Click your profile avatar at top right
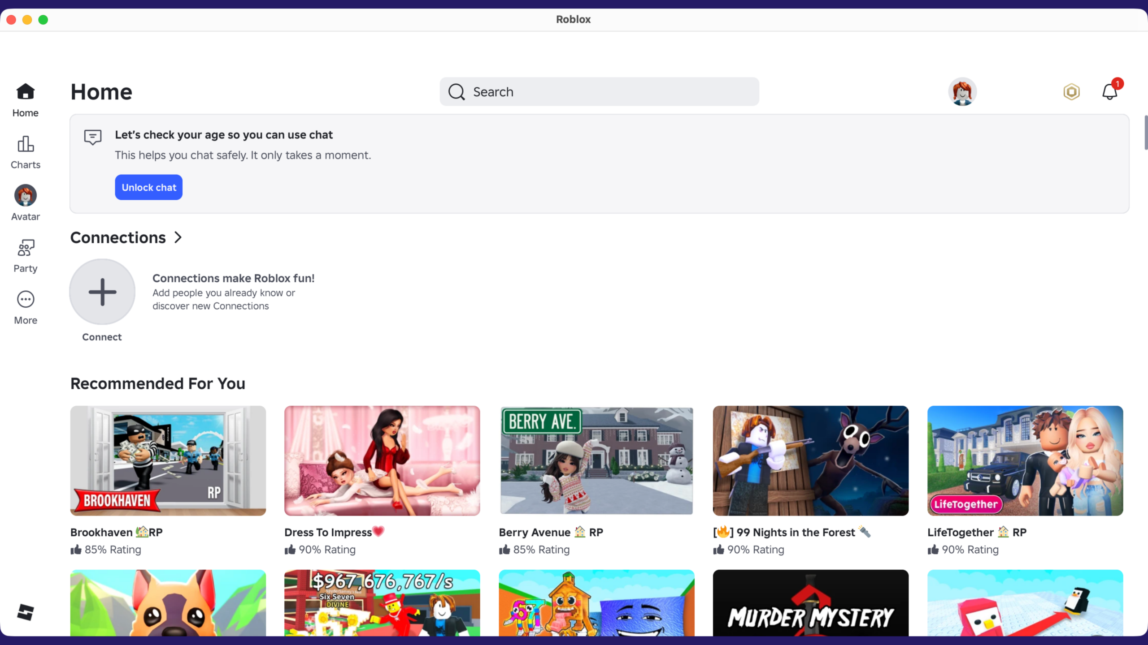Image resolution: width=1148 pixels, height=645 pixels. point(963,91)
